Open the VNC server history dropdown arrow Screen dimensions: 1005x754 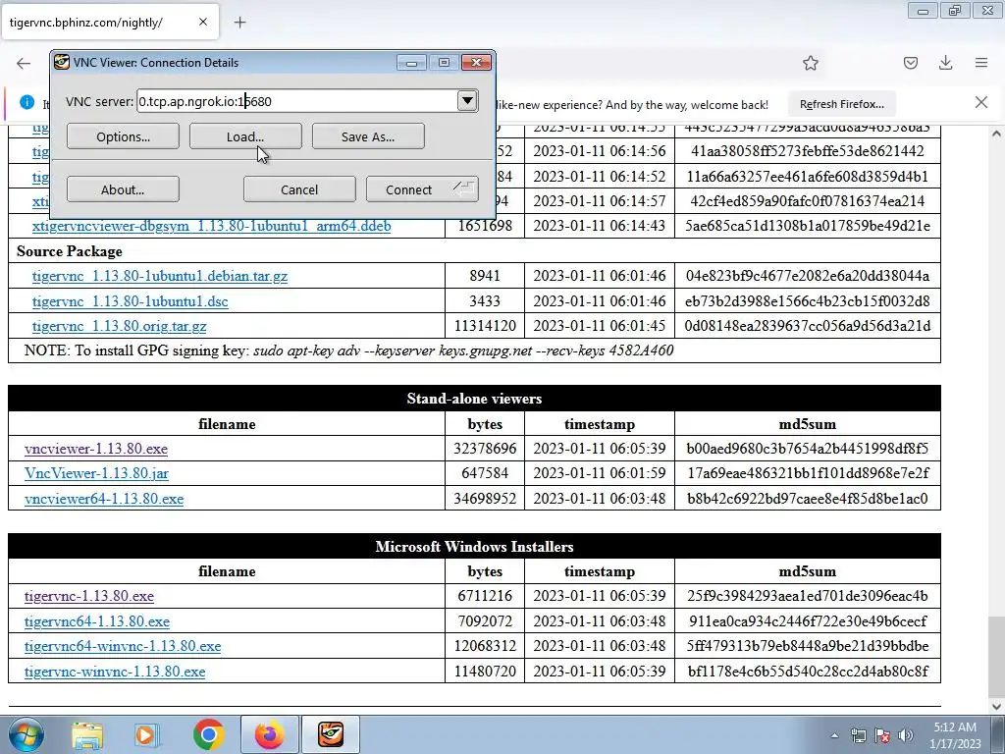pos(467,101)
